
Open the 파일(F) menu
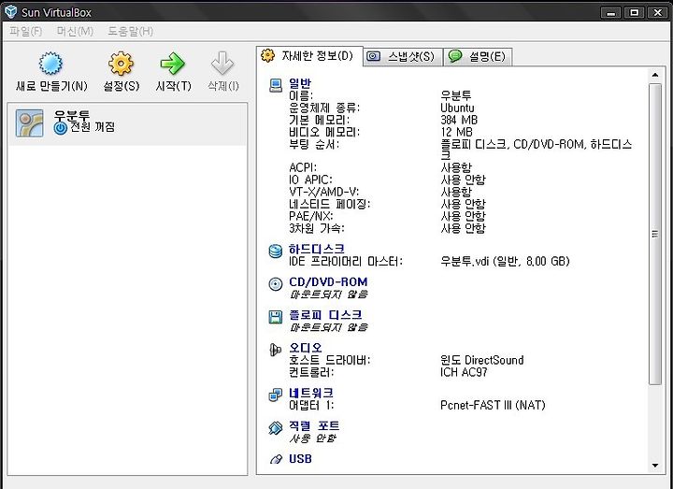click(x=25, y=32)
